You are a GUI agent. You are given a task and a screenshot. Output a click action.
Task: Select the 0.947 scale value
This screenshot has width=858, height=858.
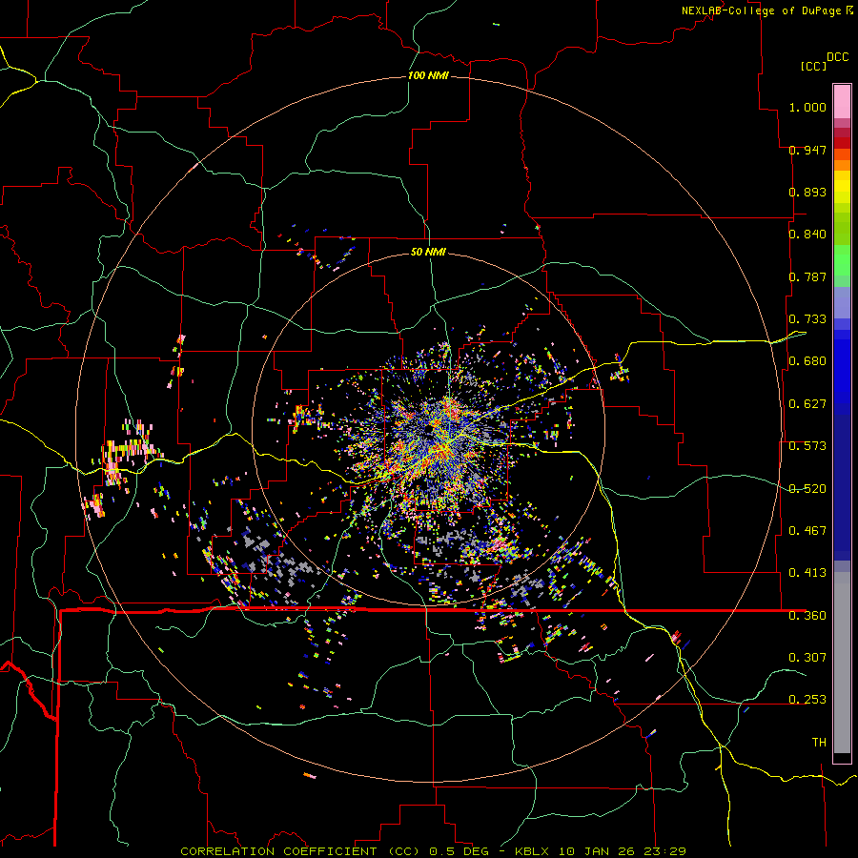[x=807, y=150]
